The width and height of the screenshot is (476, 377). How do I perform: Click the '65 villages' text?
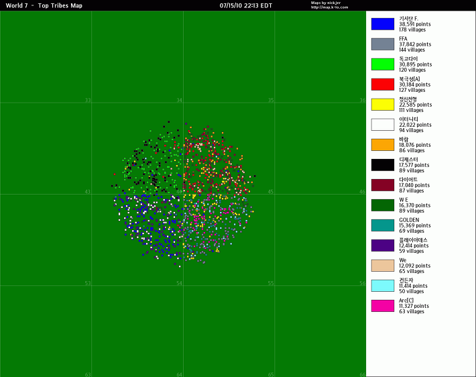coord(412,271)
